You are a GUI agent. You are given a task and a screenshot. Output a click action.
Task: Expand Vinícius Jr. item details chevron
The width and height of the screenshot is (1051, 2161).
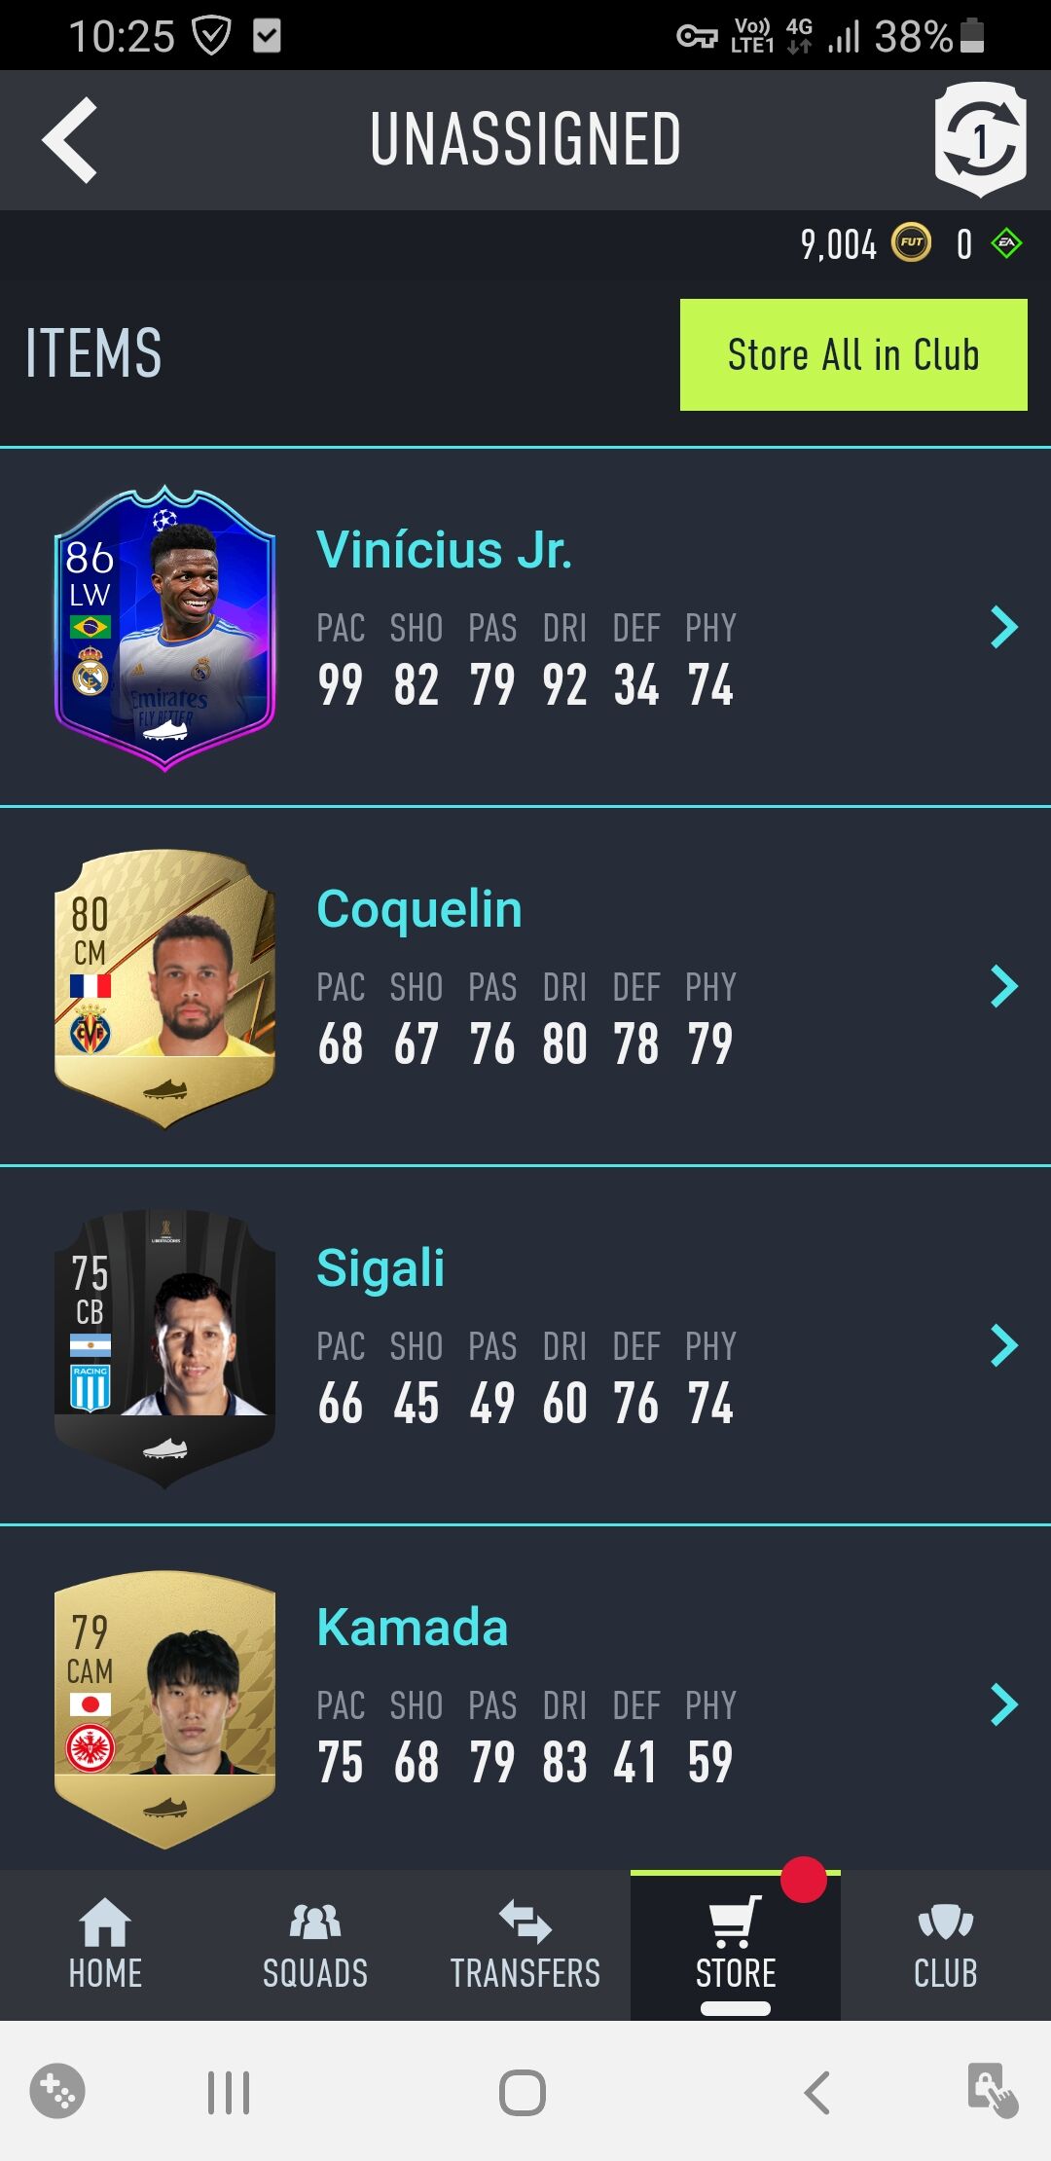(x=1004, y=627)
